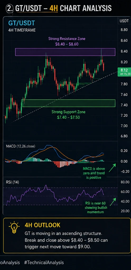Viewport: 131px width, 270px height.
Task: Open the USDT currency label above the price axis
Action: (124, 21)
